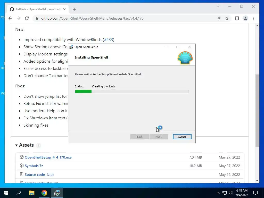Image resolution: width=264 pixels, height=198 pixels.
Task: Open the Windows Start menu
Action: (x=6, y=193)
